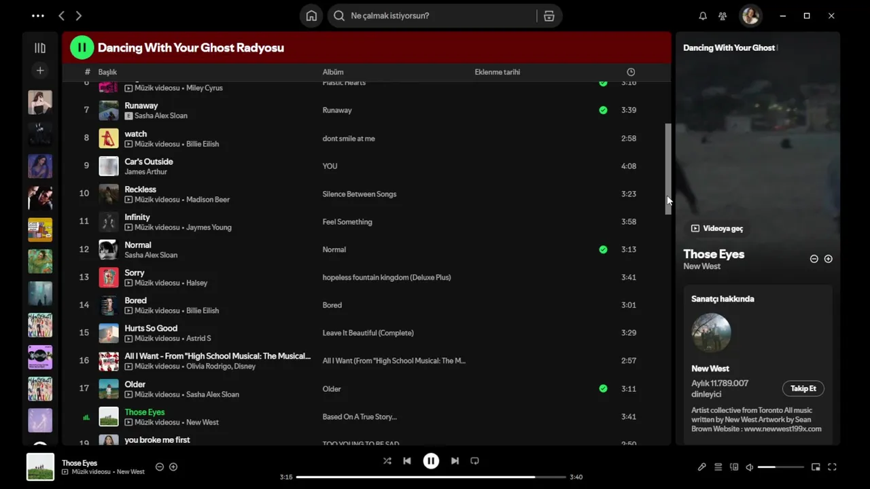Screen dimensions: 870x489
Task: Open the notifications bell
Action: [703, 16]
